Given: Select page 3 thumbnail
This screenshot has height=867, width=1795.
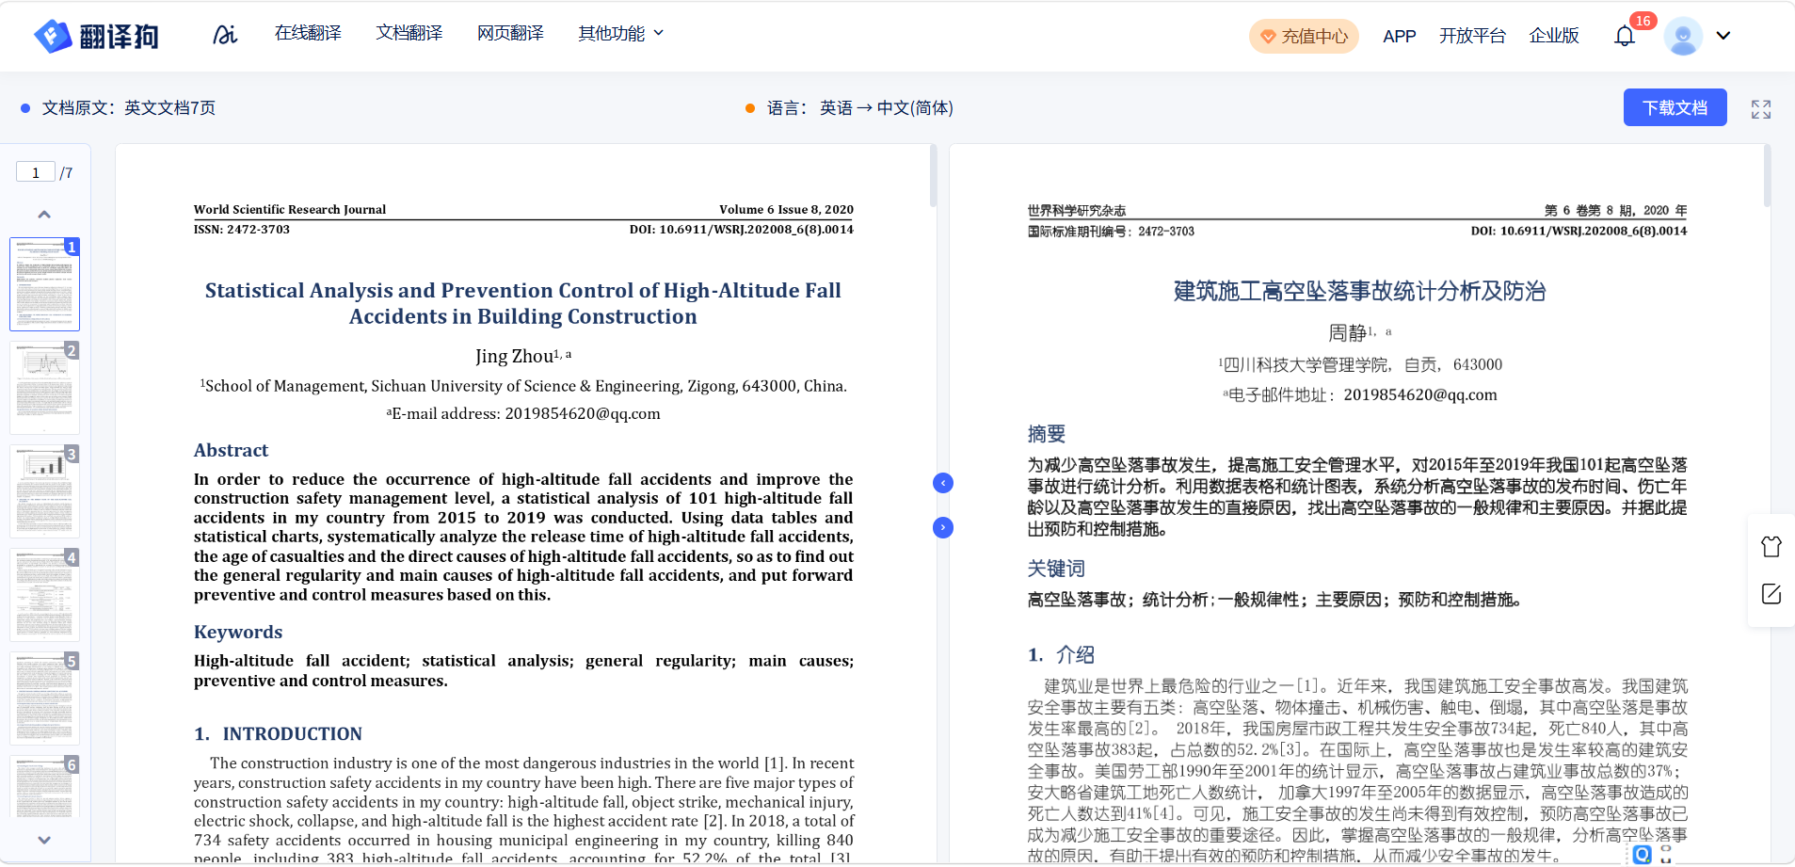Looking at the screenshot, I should (x=44, y=490).
